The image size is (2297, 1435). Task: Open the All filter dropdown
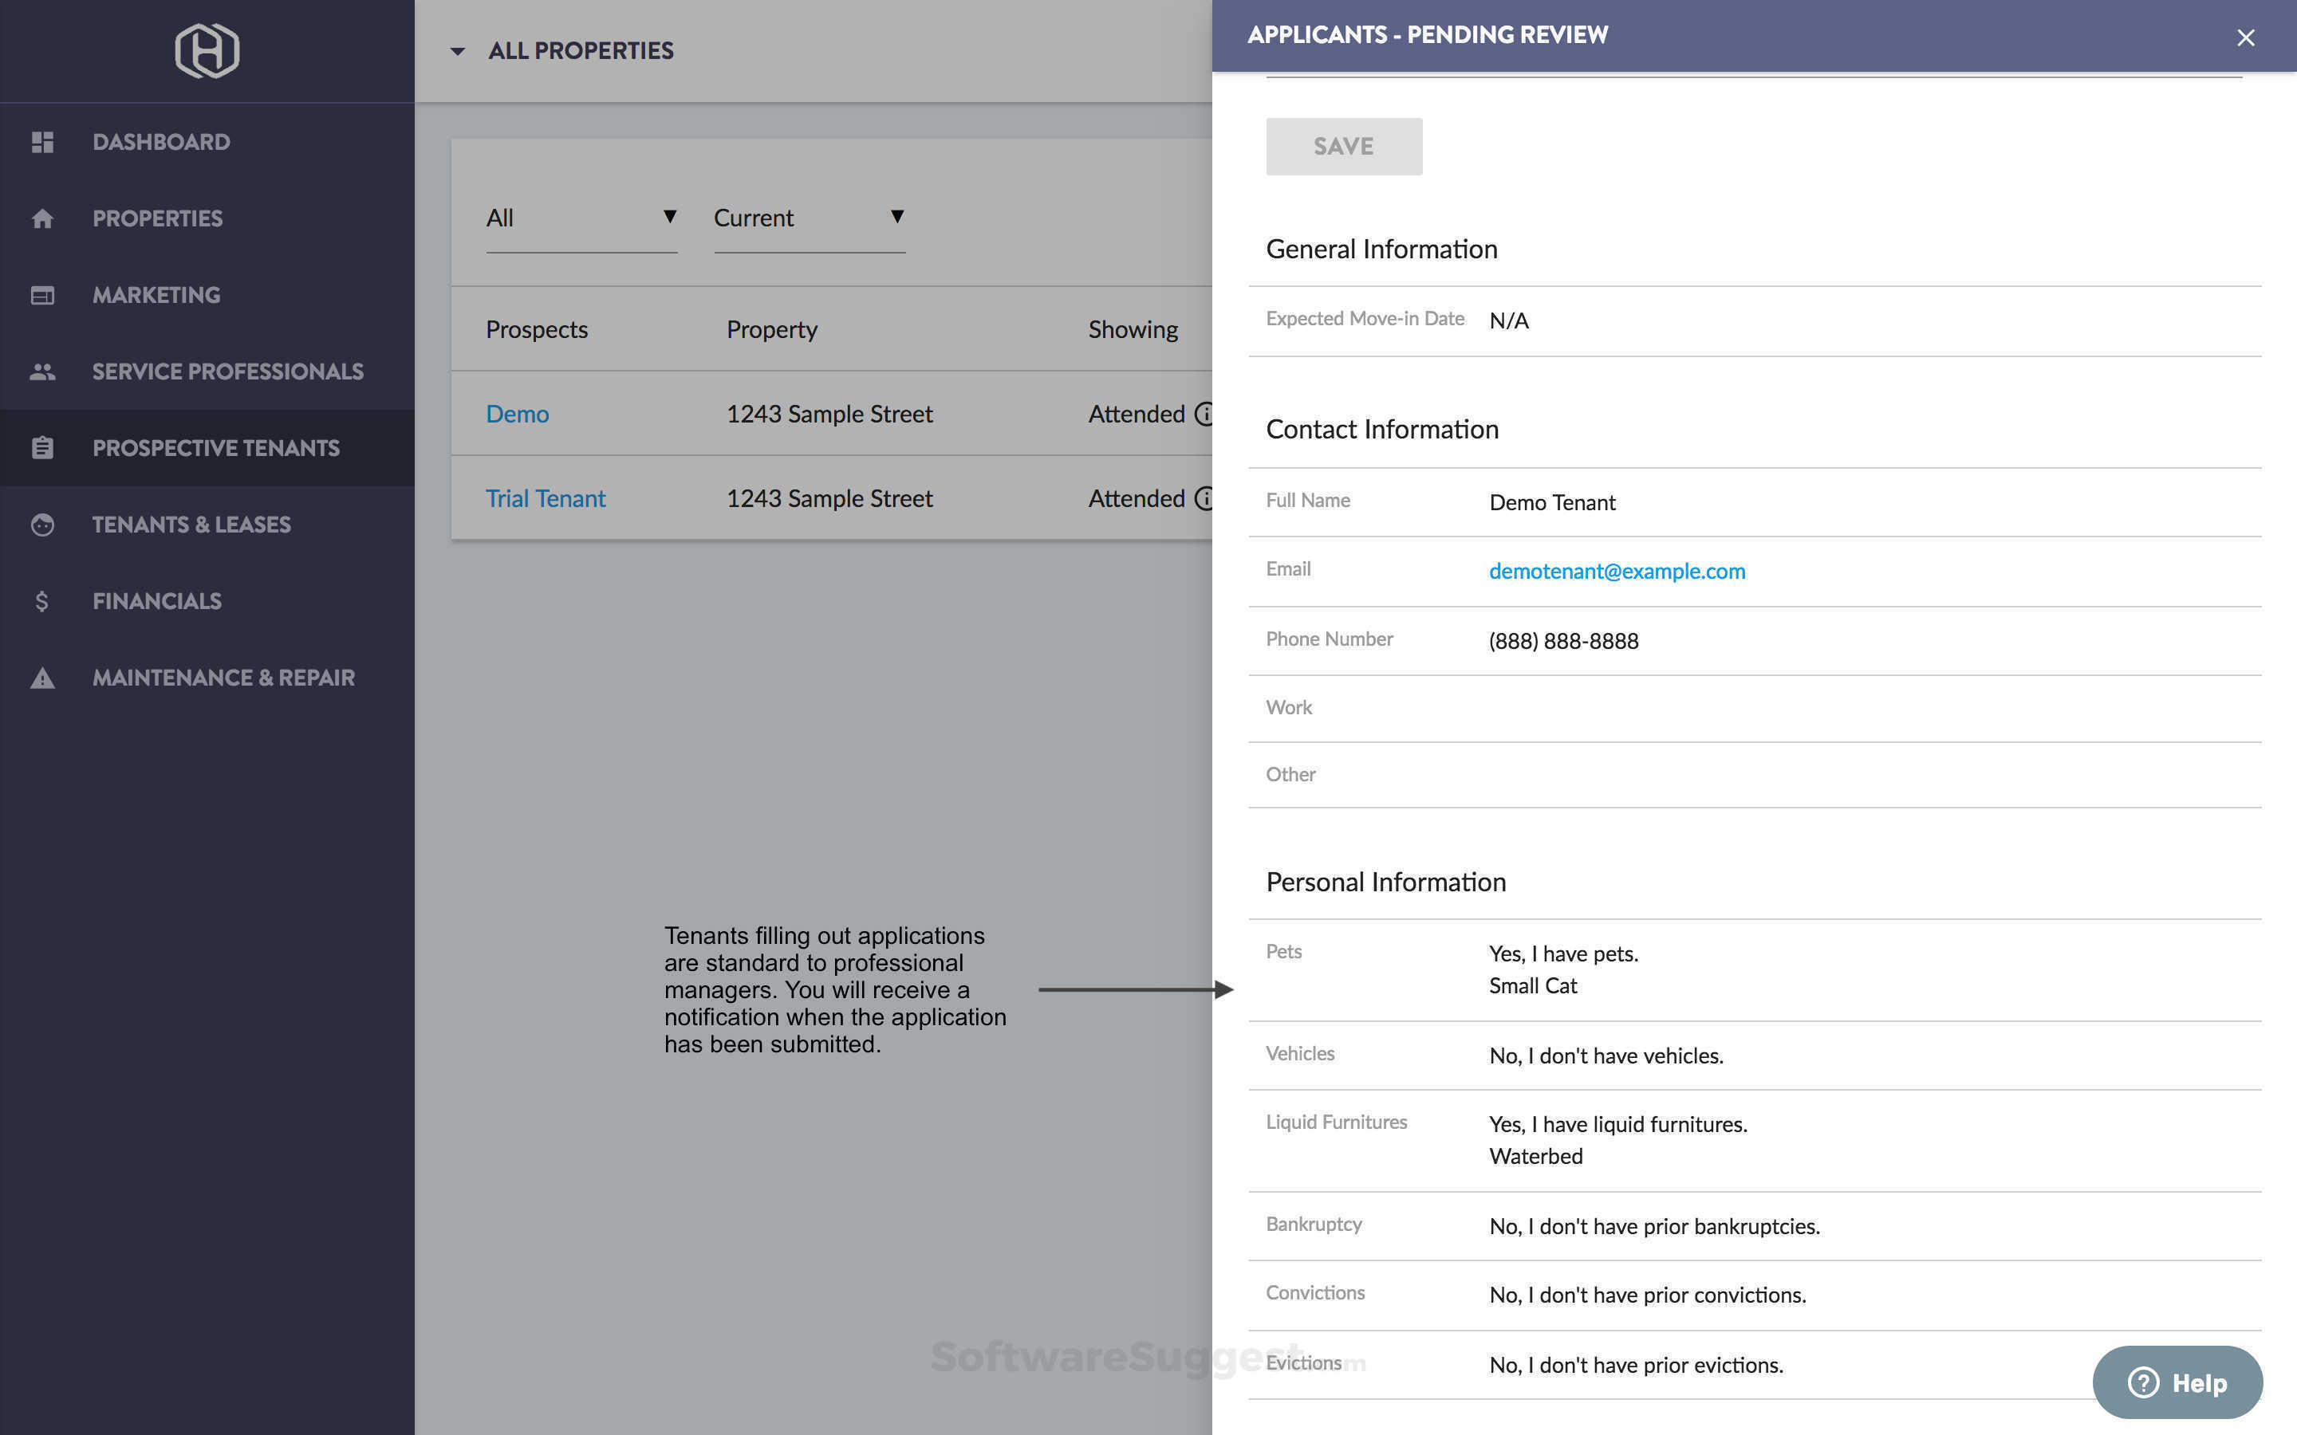click(581, 218)
